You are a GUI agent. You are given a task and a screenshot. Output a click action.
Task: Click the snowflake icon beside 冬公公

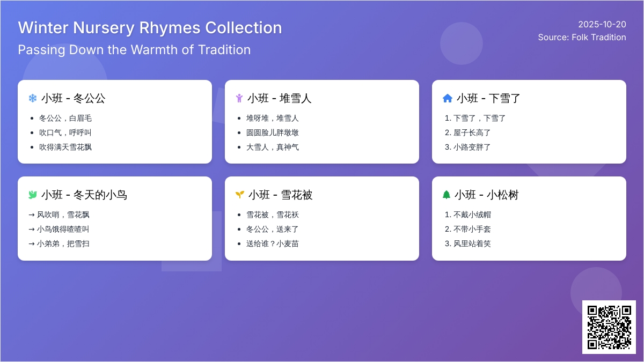point(33,98)
